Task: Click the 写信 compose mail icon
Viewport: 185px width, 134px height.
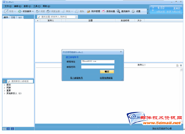Action: point(6,11)
